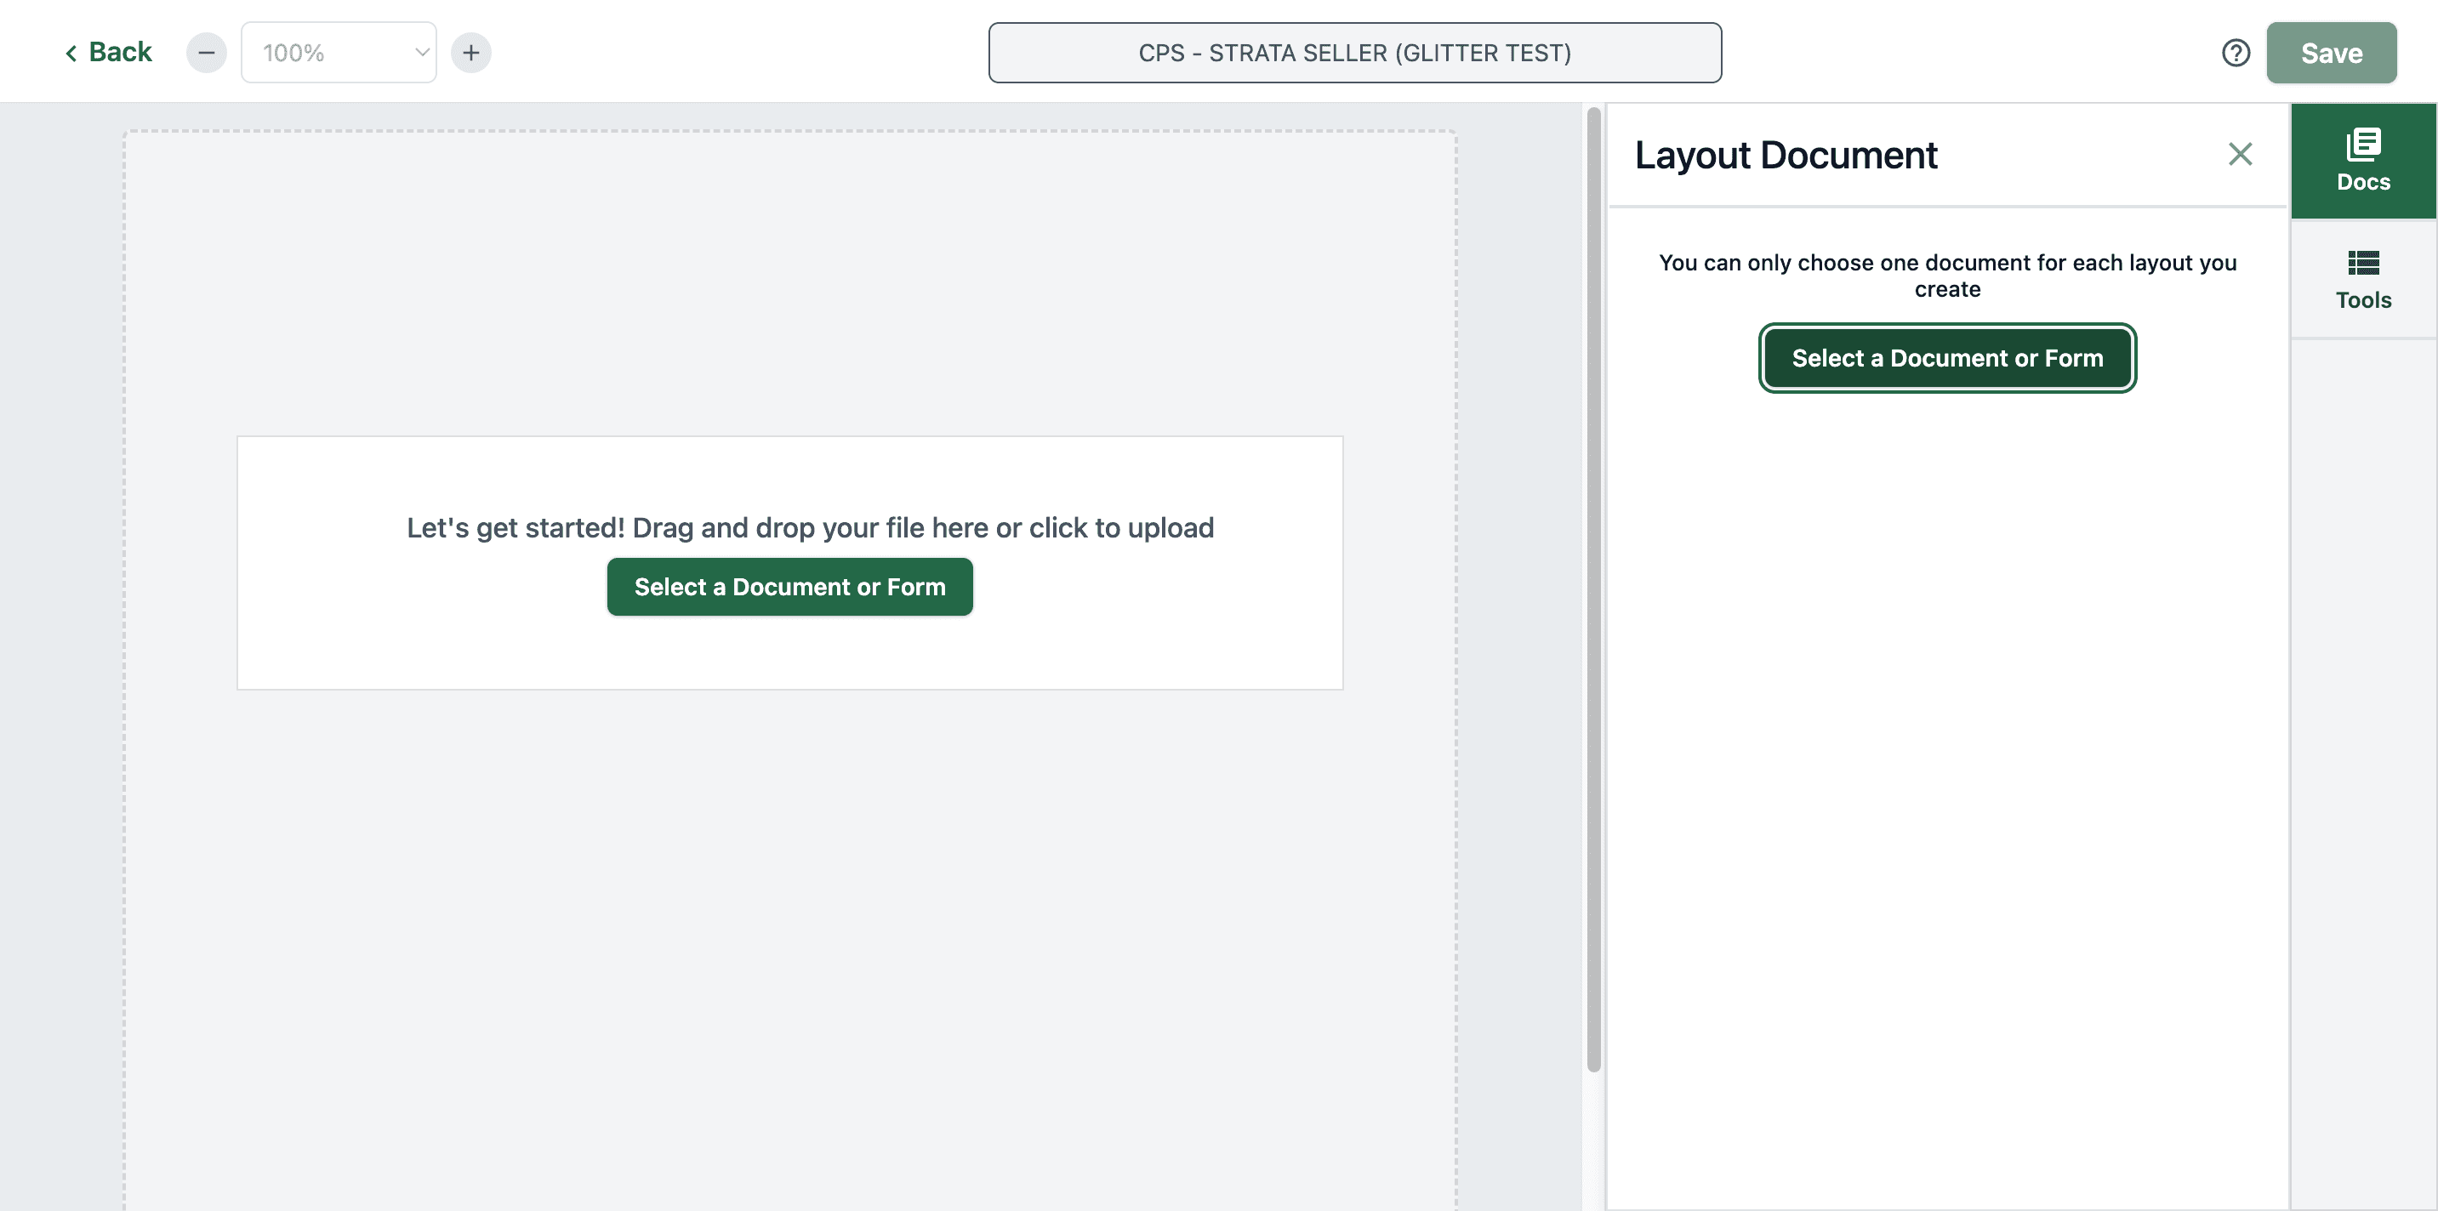
Task: Open the help question mark icon
Action: (x=2236, y=52)
